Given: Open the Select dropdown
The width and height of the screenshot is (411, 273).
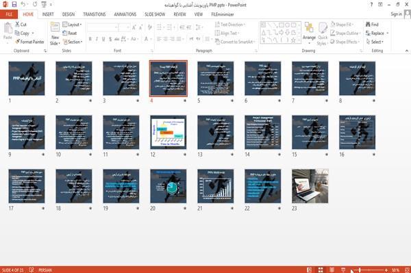Looking at the screenshot, I should pyautogui.click(x=375, y=42).
